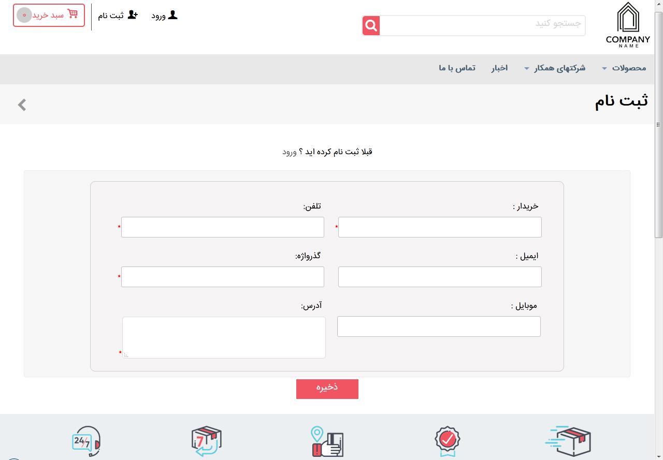663x460 pixels.
Task: Expand the شرکتهای همکار dropdown arrow
Action: coord(527,68)
